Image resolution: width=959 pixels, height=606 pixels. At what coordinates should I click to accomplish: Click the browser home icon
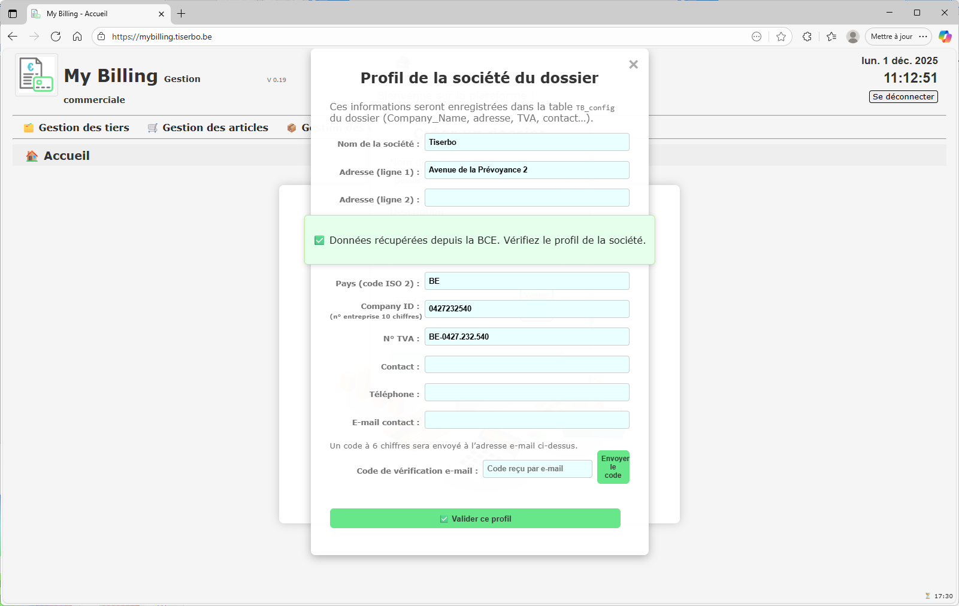[77, 37]
